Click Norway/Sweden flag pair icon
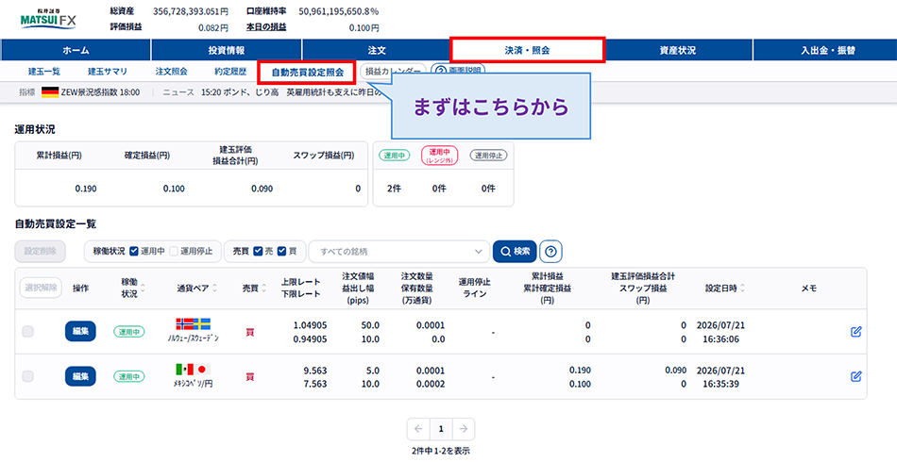 (194, 323)
